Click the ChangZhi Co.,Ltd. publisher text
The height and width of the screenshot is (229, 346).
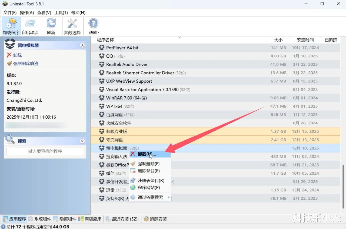[24, 100]
